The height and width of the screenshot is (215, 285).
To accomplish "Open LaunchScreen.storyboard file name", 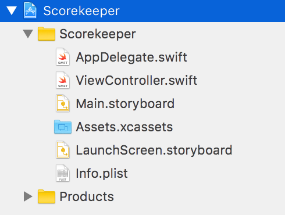I will point(154,150).
